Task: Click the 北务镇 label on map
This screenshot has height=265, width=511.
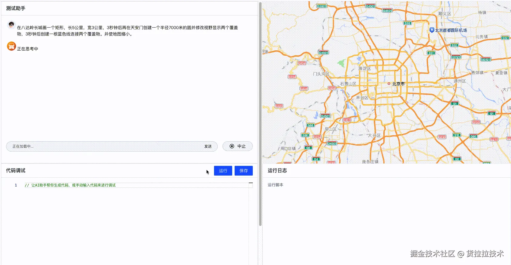Action: click(x=482, y=37)
